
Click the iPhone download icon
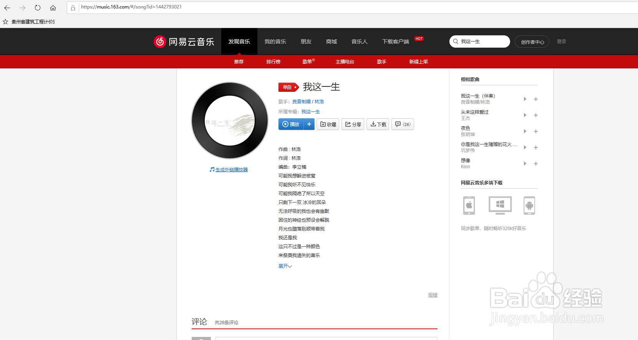[x=469, y=206]
